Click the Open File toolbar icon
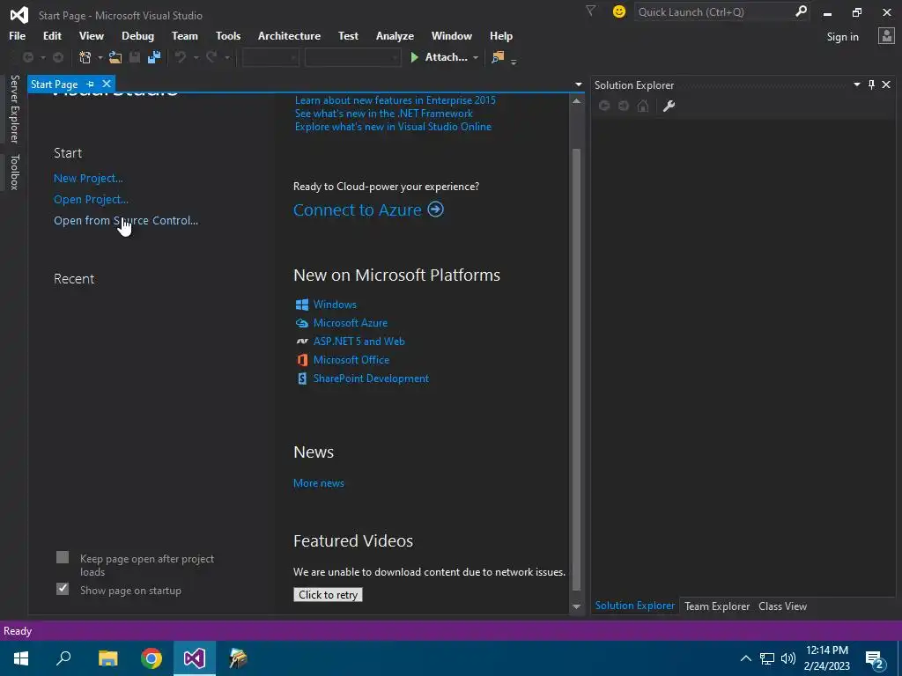902x676 pixels. [x=115, y=57]
